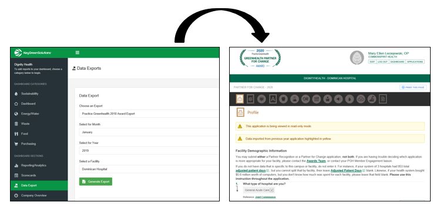Click the Log Out button
Screen dimensions: 443x212
tap(382, 61)
